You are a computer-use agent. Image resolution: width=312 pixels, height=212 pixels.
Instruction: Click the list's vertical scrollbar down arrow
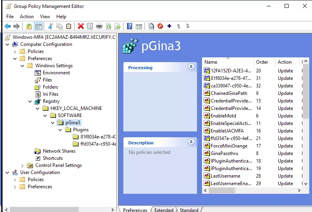pyautogui.click(x=306, y=184)
